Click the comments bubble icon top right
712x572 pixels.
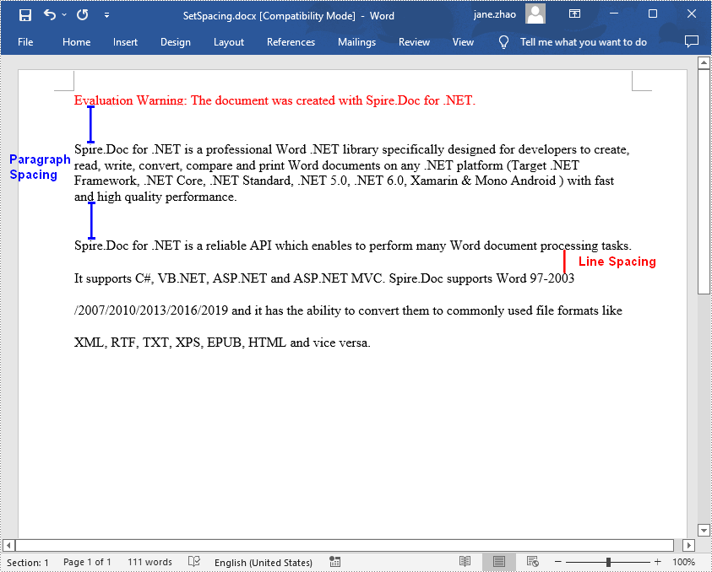[692, 40]
